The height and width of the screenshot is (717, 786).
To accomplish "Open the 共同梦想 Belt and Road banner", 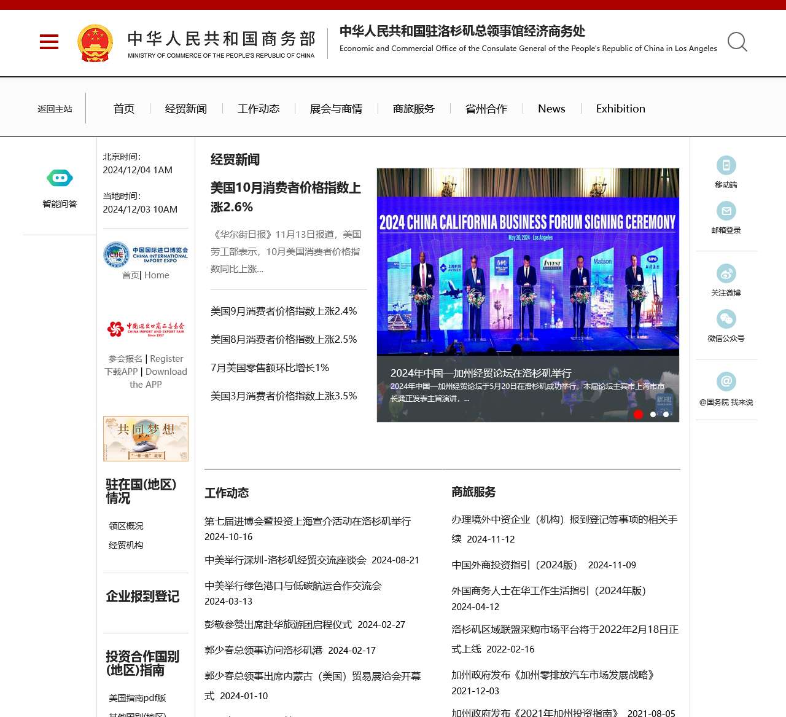I will [145, 438].
